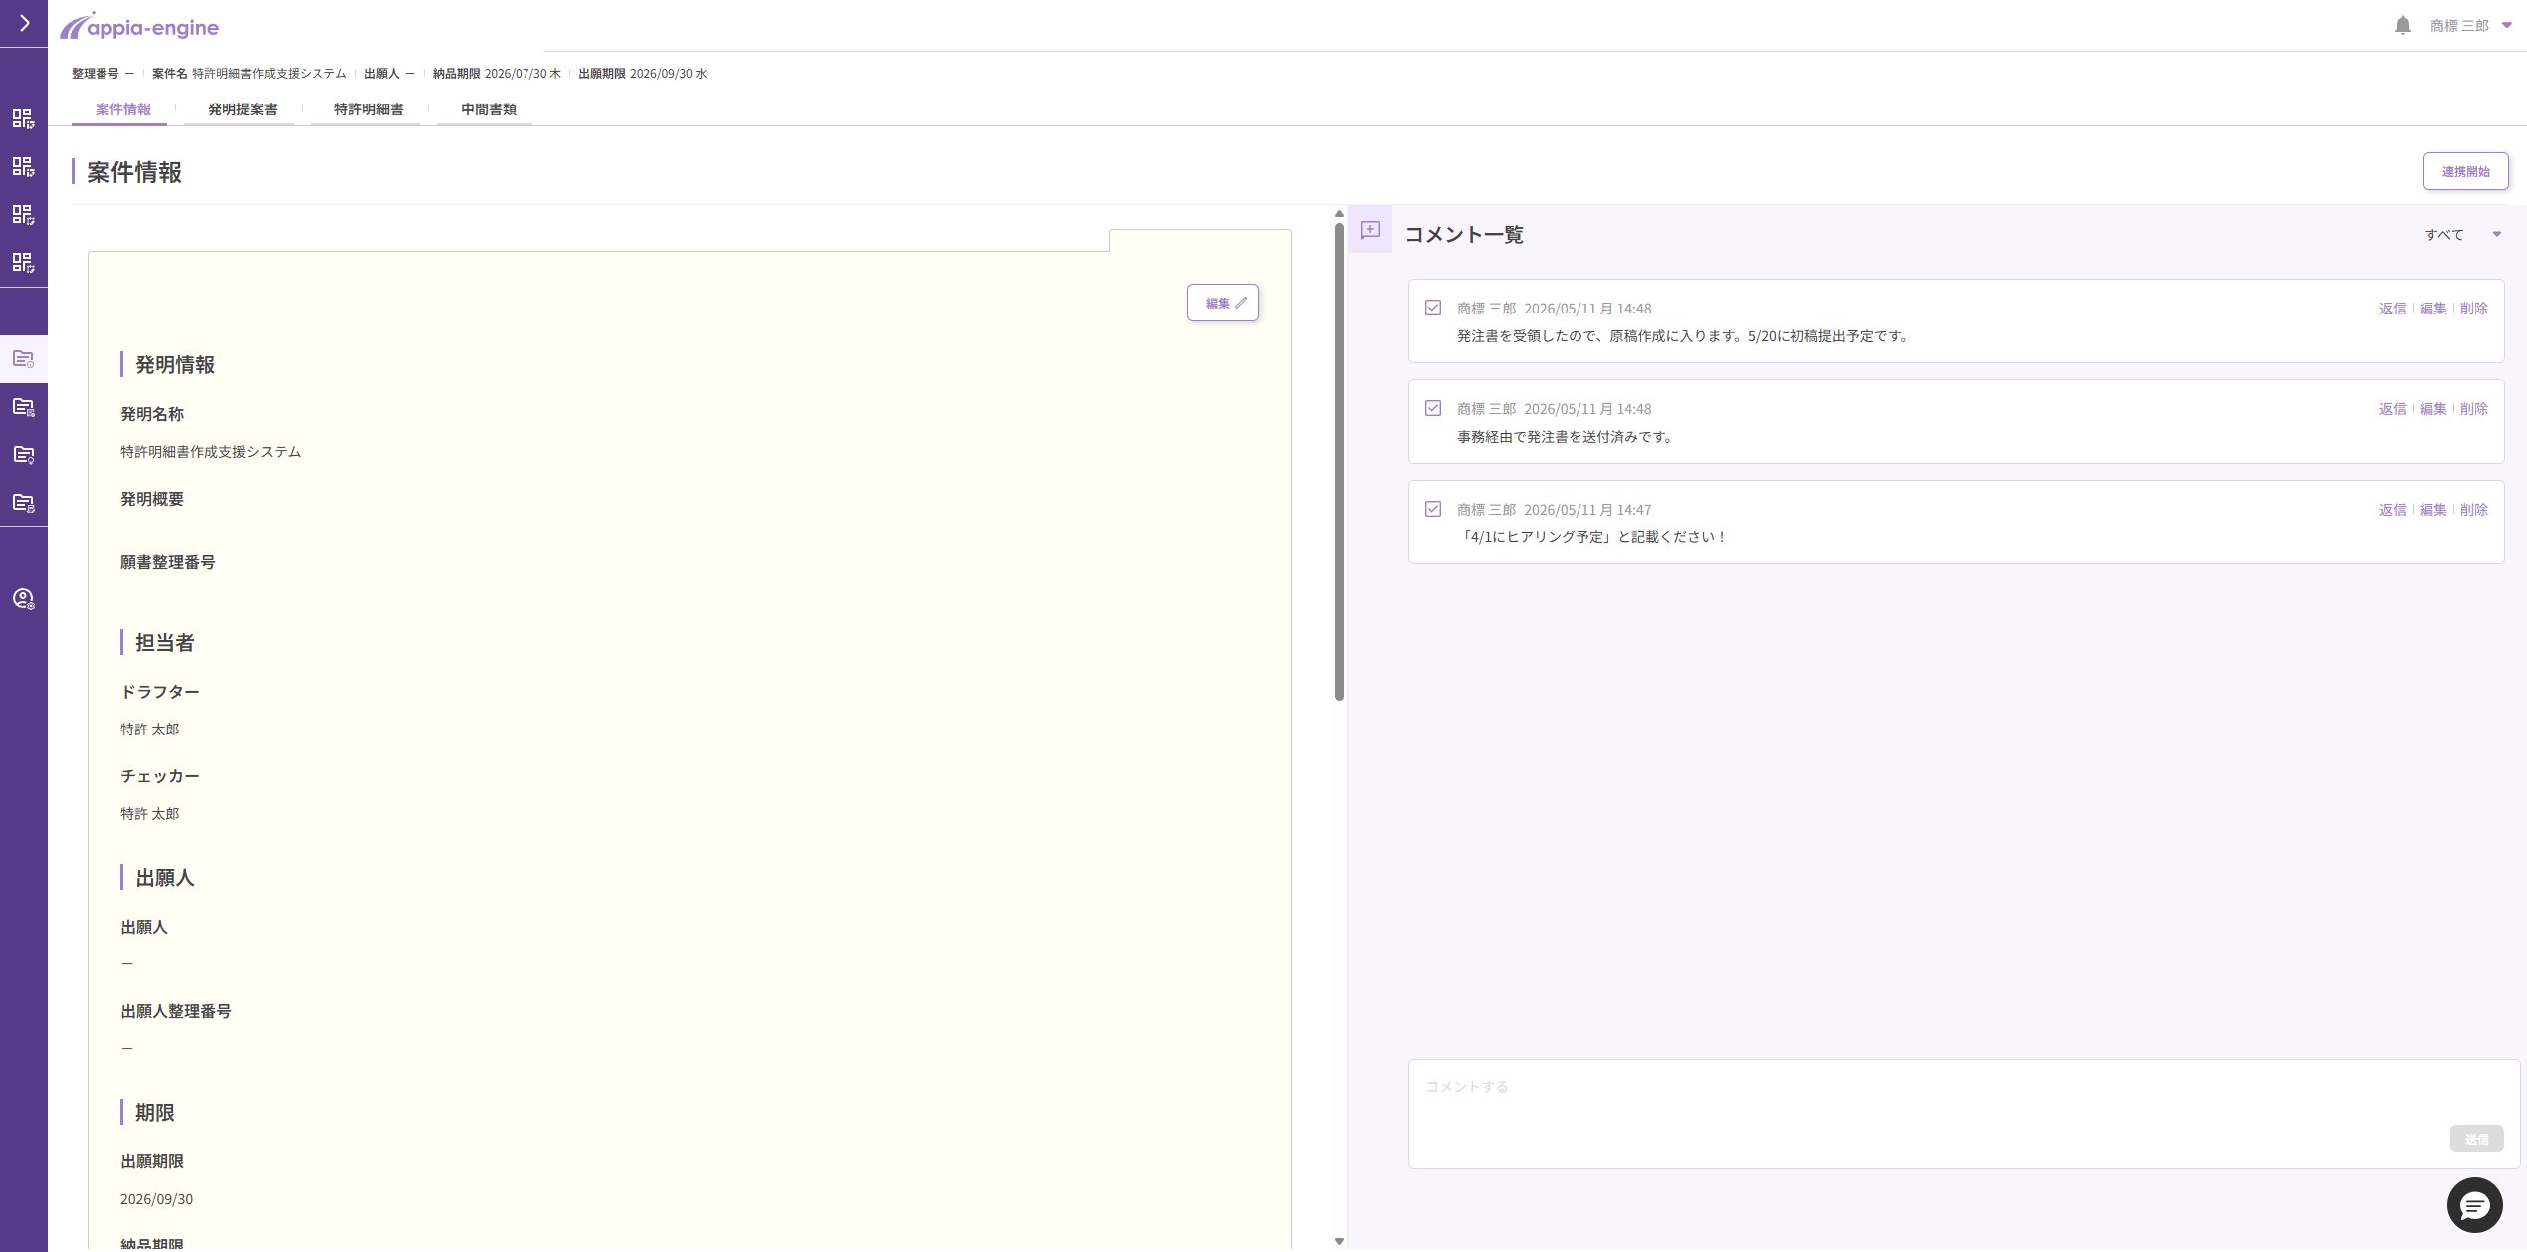The width and height of the screenshot is (2527, 1252).
Task: Click 返信 on the 発注書を受領した comment
Action: tap(2392, 309)
